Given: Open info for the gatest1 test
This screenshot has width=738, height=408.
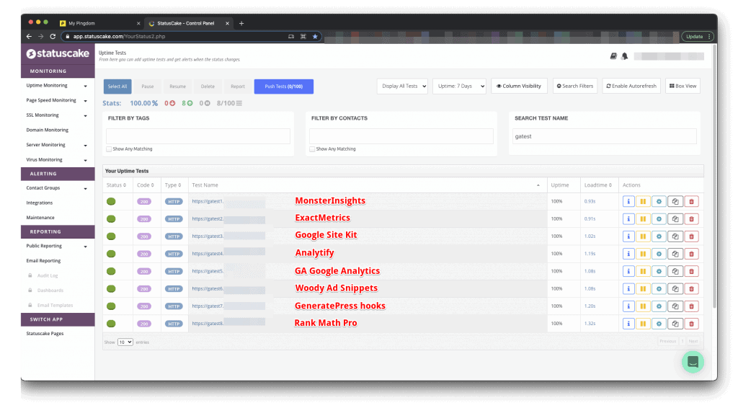Looking at the screenshot, I should coord(628,201).
